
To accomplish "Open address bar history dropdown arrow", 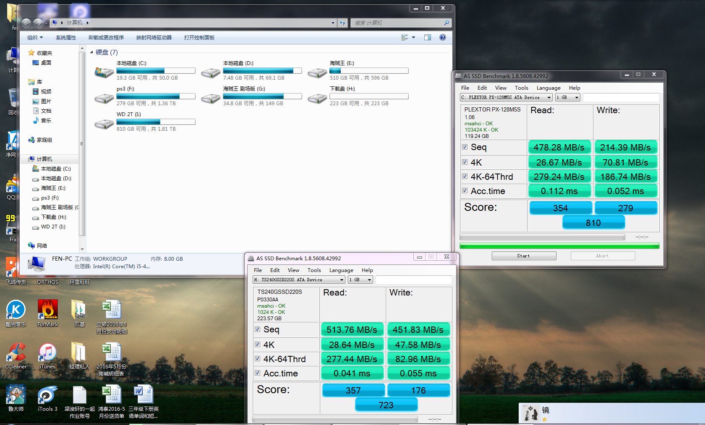I will pyautogui.click(x=333, y=23).
